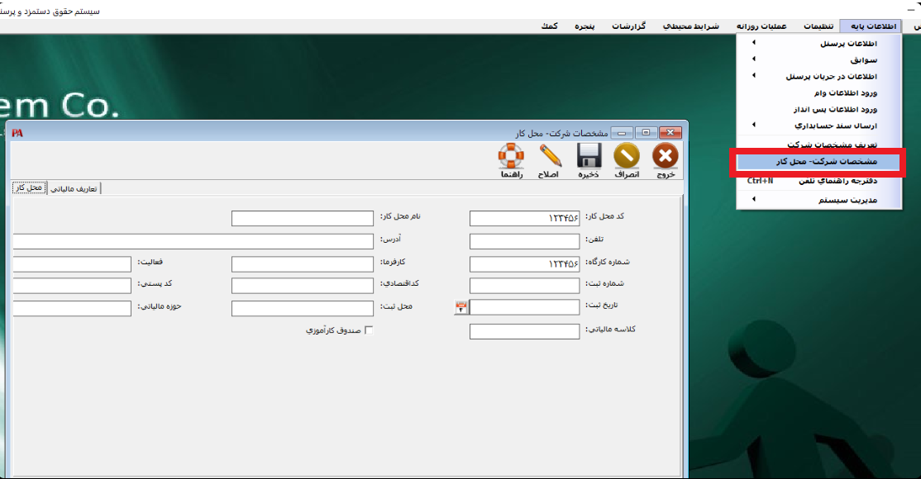Click the نام محل کار input field
The image size is (921, 479).
303,218
